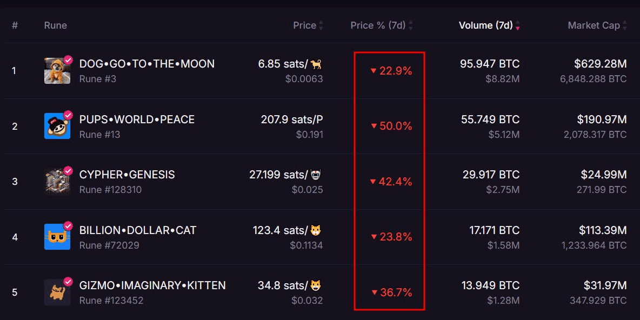
Task: Click the dog emoji in 6.85 sats price
Action: pos(316,64)
